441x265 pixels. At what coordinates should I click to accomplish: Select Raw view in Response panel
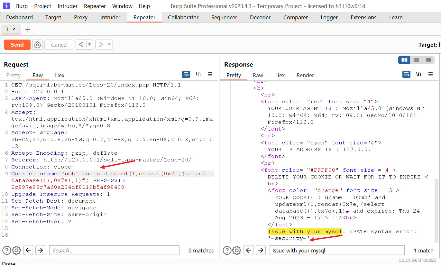[258, 75]
